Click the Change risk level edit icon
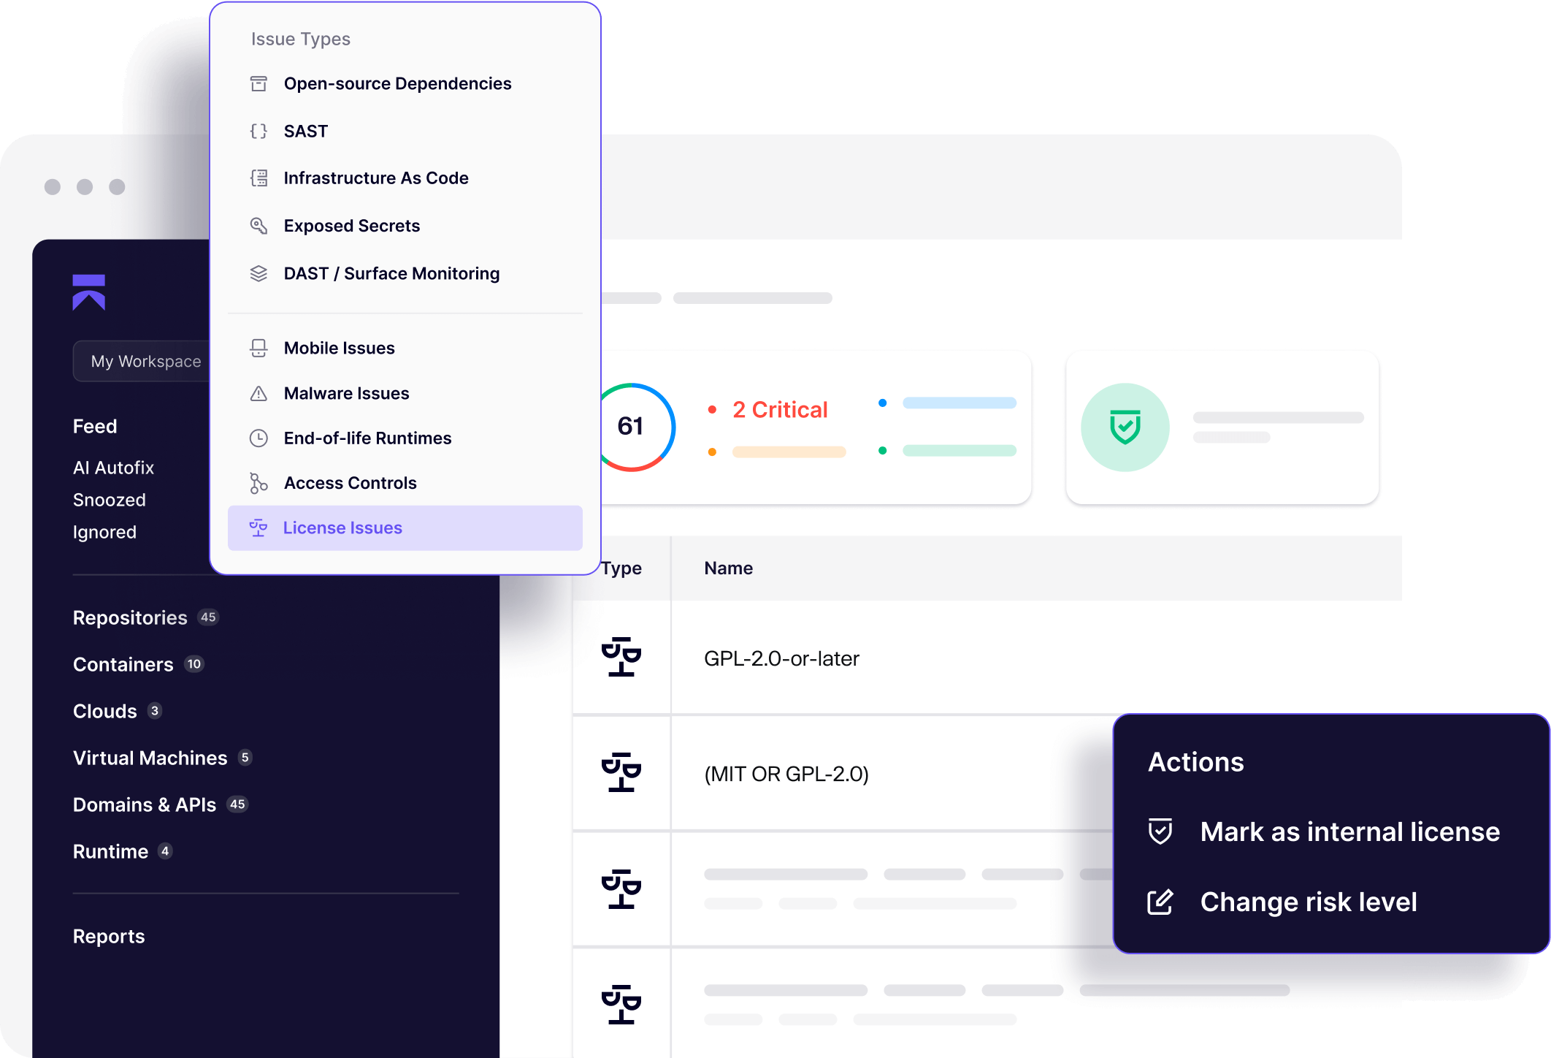This screenshot has height=1058, width=1551. pyautogui.click(x=1160, y=902)
